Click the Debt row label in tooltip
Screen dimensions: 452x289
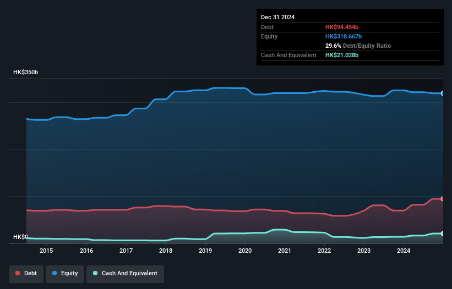[267, 27]
